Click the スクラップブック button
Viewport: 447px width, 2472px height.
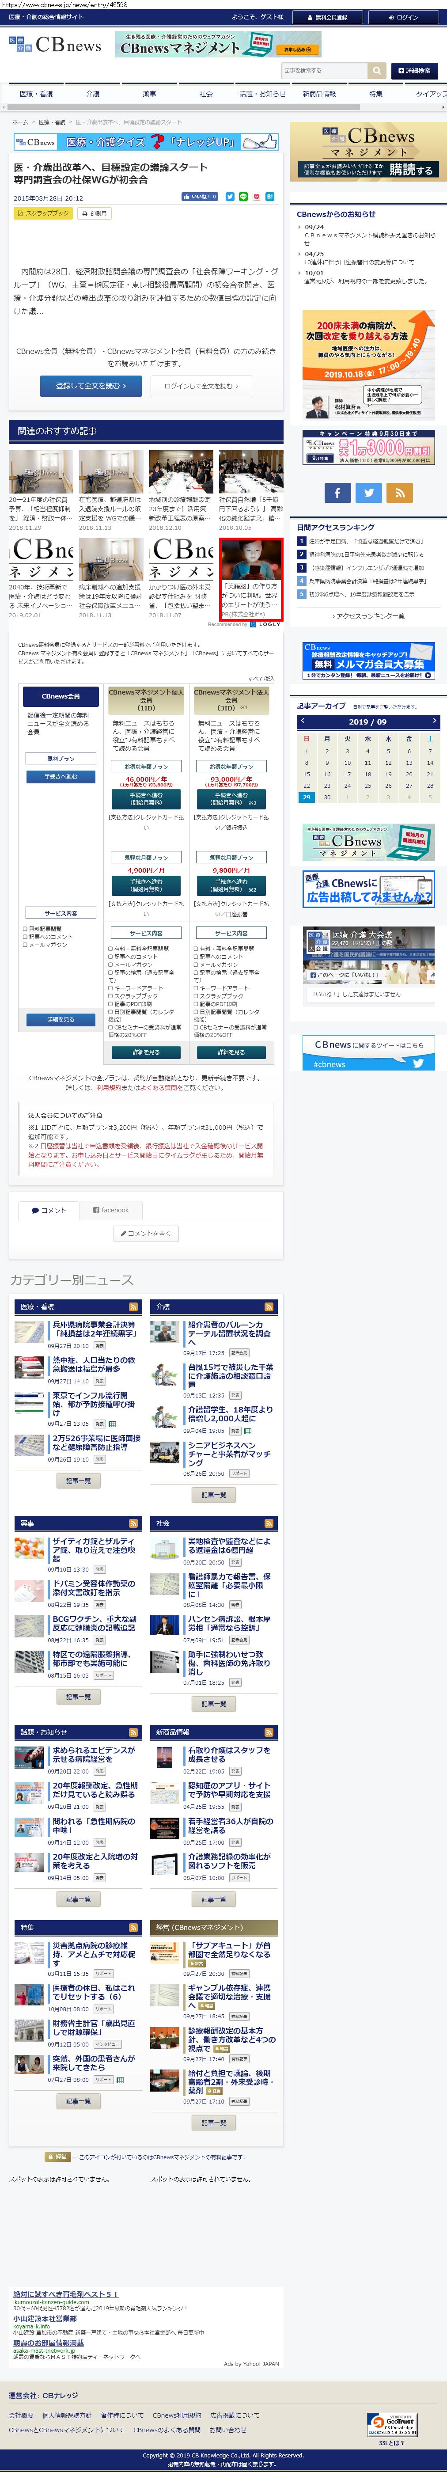point(43,213)
